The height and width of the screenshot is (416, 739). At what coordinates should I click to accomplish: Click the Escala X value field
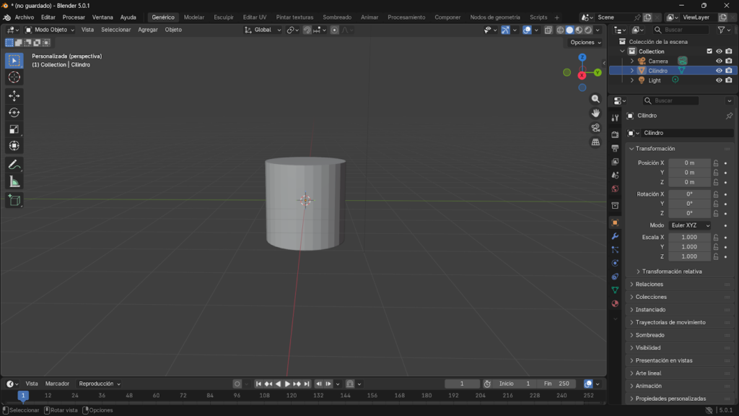pyautogui.click(x=689, y=238)
